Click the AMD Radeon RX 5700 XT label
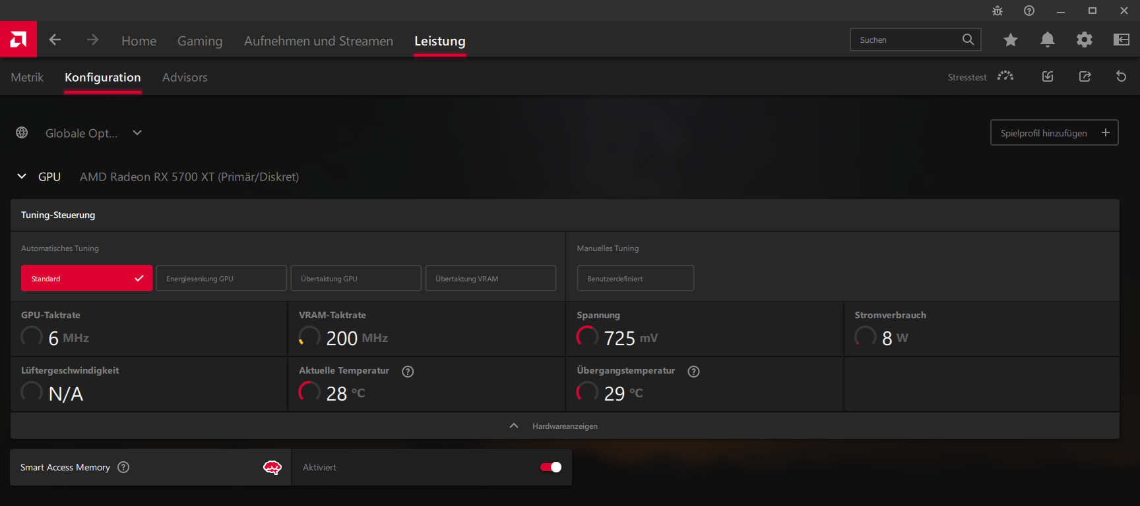Viewport: 1140px width, 506px height. click(x=189, y=177)
